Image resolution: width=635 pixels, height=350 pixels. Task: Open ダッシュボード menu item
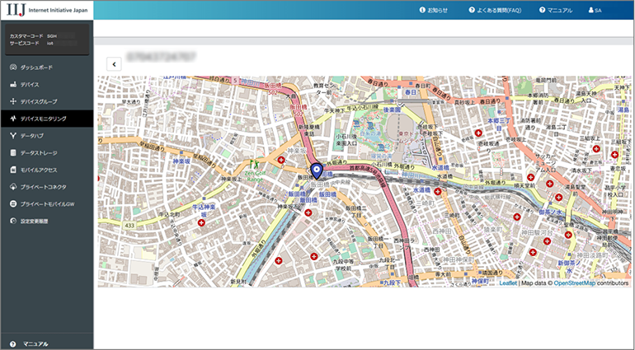(x=46, y=68)
